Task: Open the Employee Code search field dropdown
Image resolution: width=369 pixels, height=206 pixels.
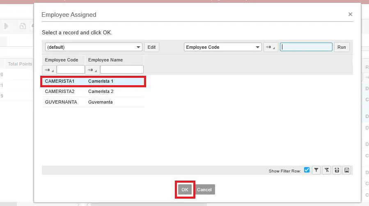Action: [x=222, y=47]
